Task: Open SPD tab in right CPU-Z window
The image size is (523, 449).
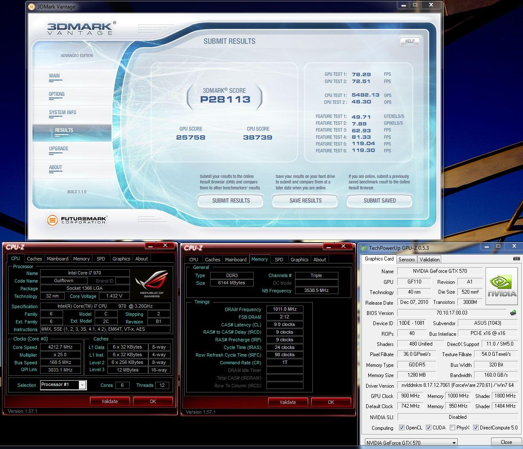Action: [279, 260]
